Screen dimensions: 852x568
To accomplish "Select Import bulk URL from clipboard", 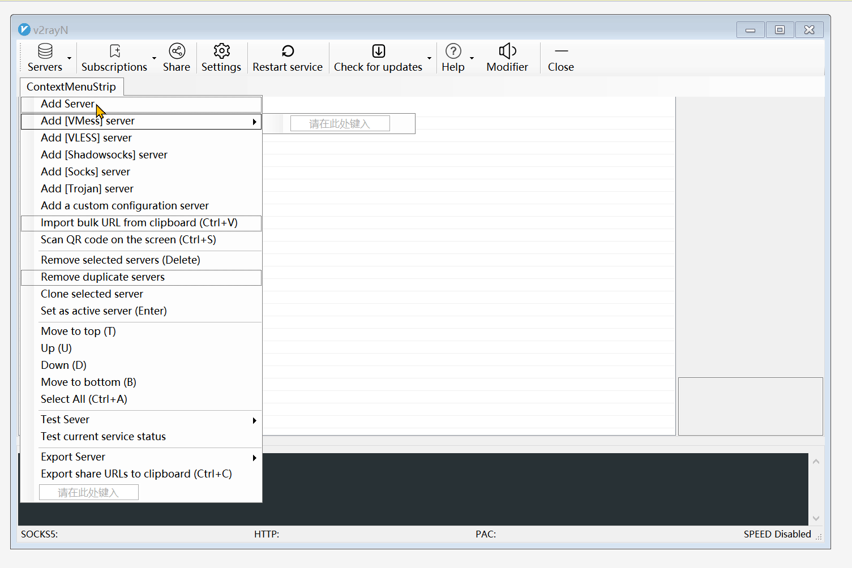I will 139,223.
